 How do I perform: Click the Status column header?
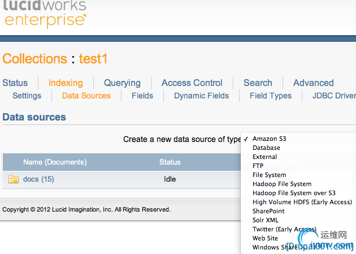pyautogui.click(x=170, y=162)
